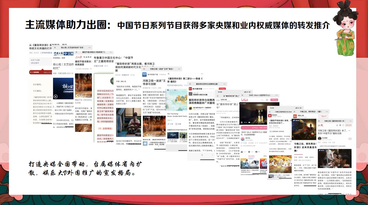Click the 观察者网 red logo icon
Image resolution: width=368 pixels, height=205 pixels.
pyautogui.click(x=270, y=116)
